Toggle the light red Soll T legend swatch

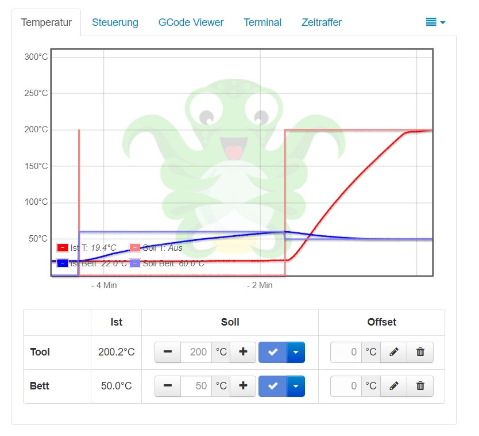pos(135,247)
